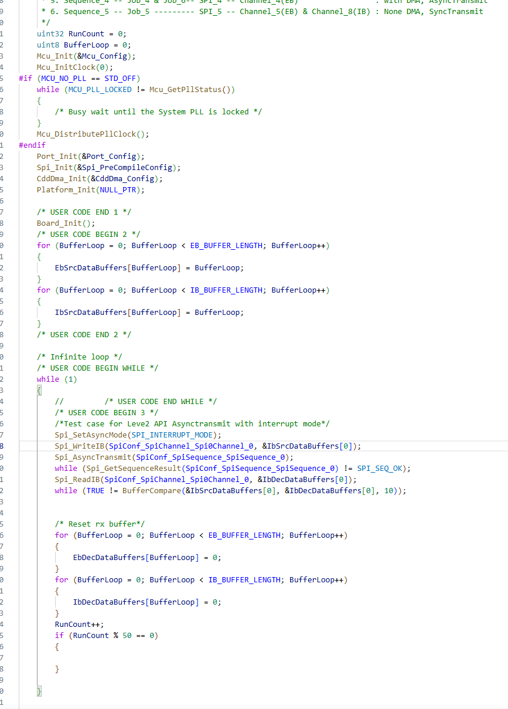Image resolution: width=508 pixels, height=709 pixels.
Task: Click the 'Busy wait until the System PLL' comment
Action: click(x=158, y=111)
